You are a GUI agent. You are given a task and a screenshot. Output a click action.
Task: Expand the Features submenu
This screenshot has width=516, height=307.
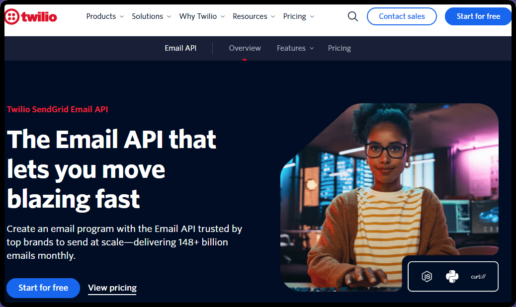click(x=295, y=48)
